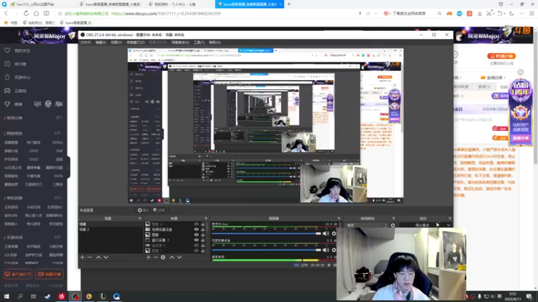
Task: Open settings gear for 麦克风/Aux mixer channel
Action: pos(334,234)
